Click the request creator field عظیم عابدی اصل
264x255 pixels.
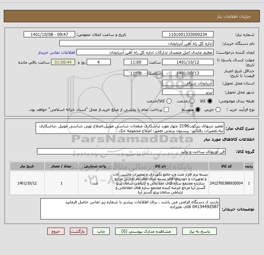[145, 52]
